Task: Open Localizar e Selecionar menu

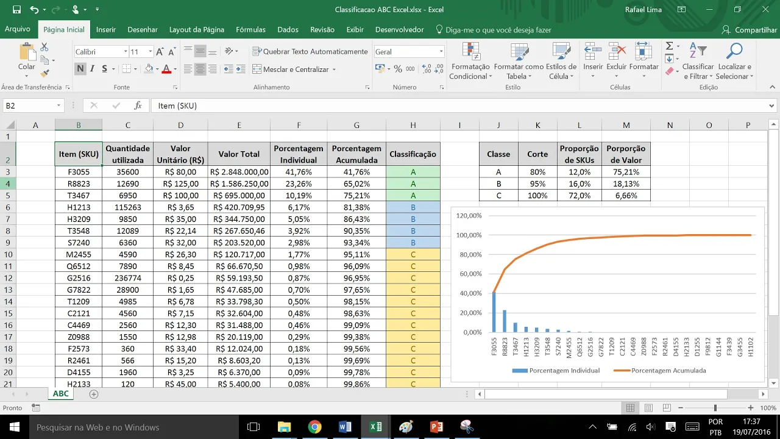Action: pos(734,61)
